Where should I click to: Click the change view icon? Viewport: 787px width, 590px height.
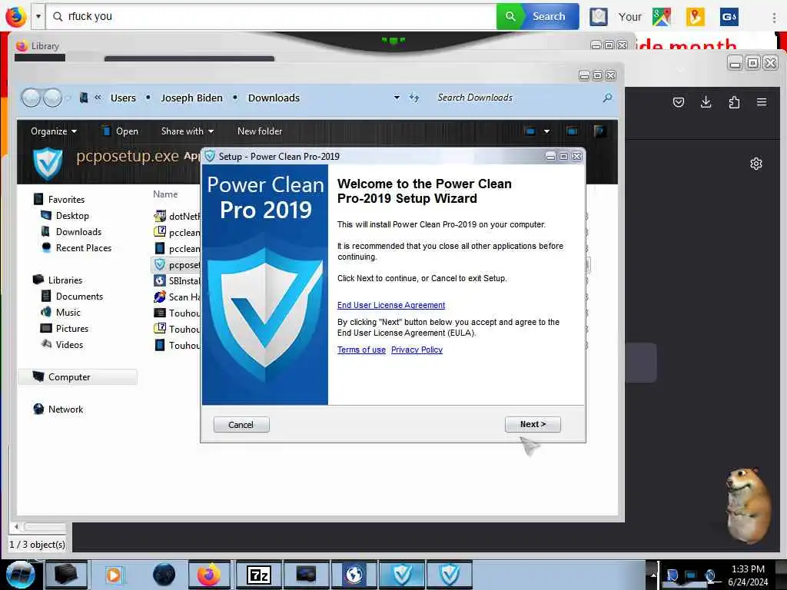[x=530, y=131]
